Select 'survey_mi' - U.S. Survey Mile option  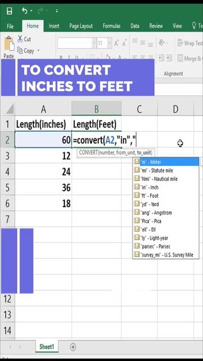pyautogui.click(x=166, y=255)
